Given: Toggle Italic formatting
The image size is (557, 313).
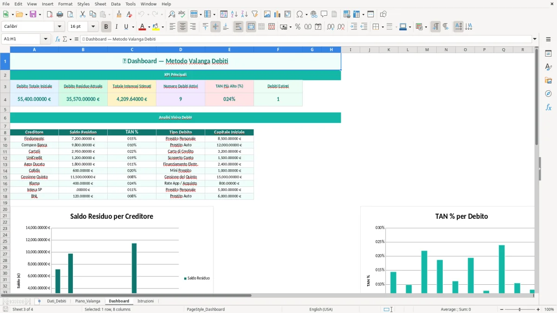Looking at the screenshot, I should (117, 27).
